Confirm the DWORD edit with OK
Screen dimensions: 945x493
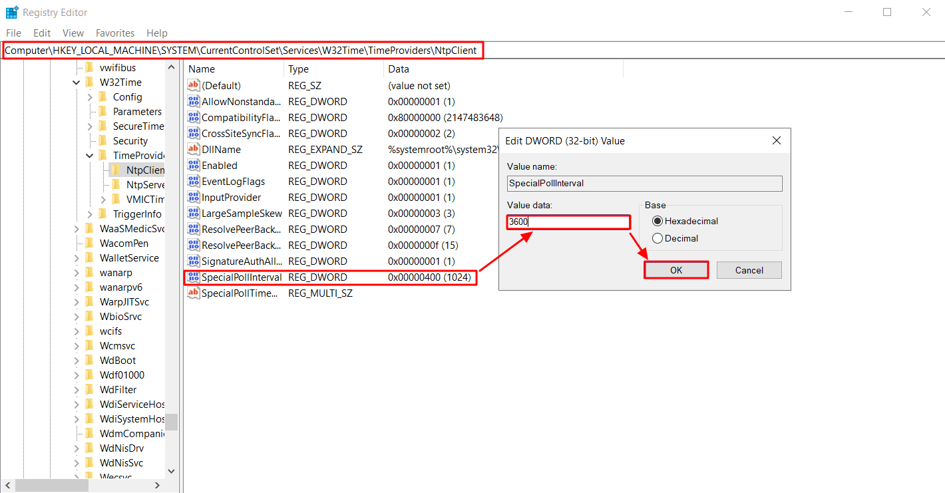point(676,270)
